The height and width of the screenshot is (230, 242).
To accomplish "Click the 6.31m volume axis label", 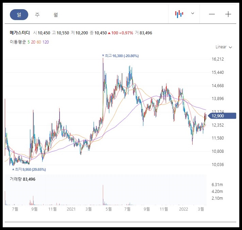I will point(217,185).
